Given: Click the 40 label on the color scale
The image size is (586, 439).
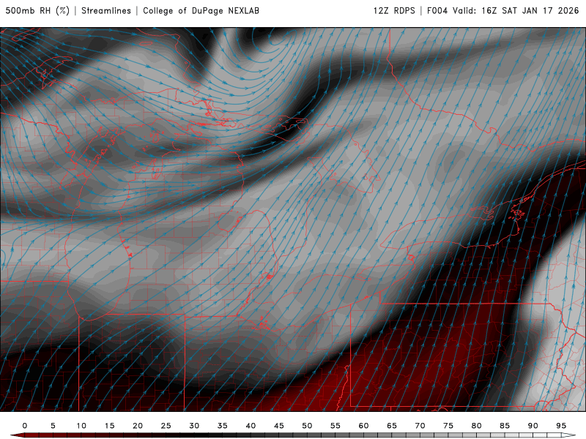Looking at the screenshot, I should click(251, 426).
